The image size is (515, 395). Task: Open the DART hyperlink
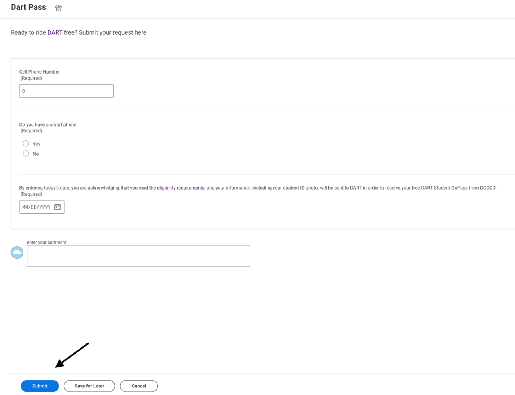54,32
